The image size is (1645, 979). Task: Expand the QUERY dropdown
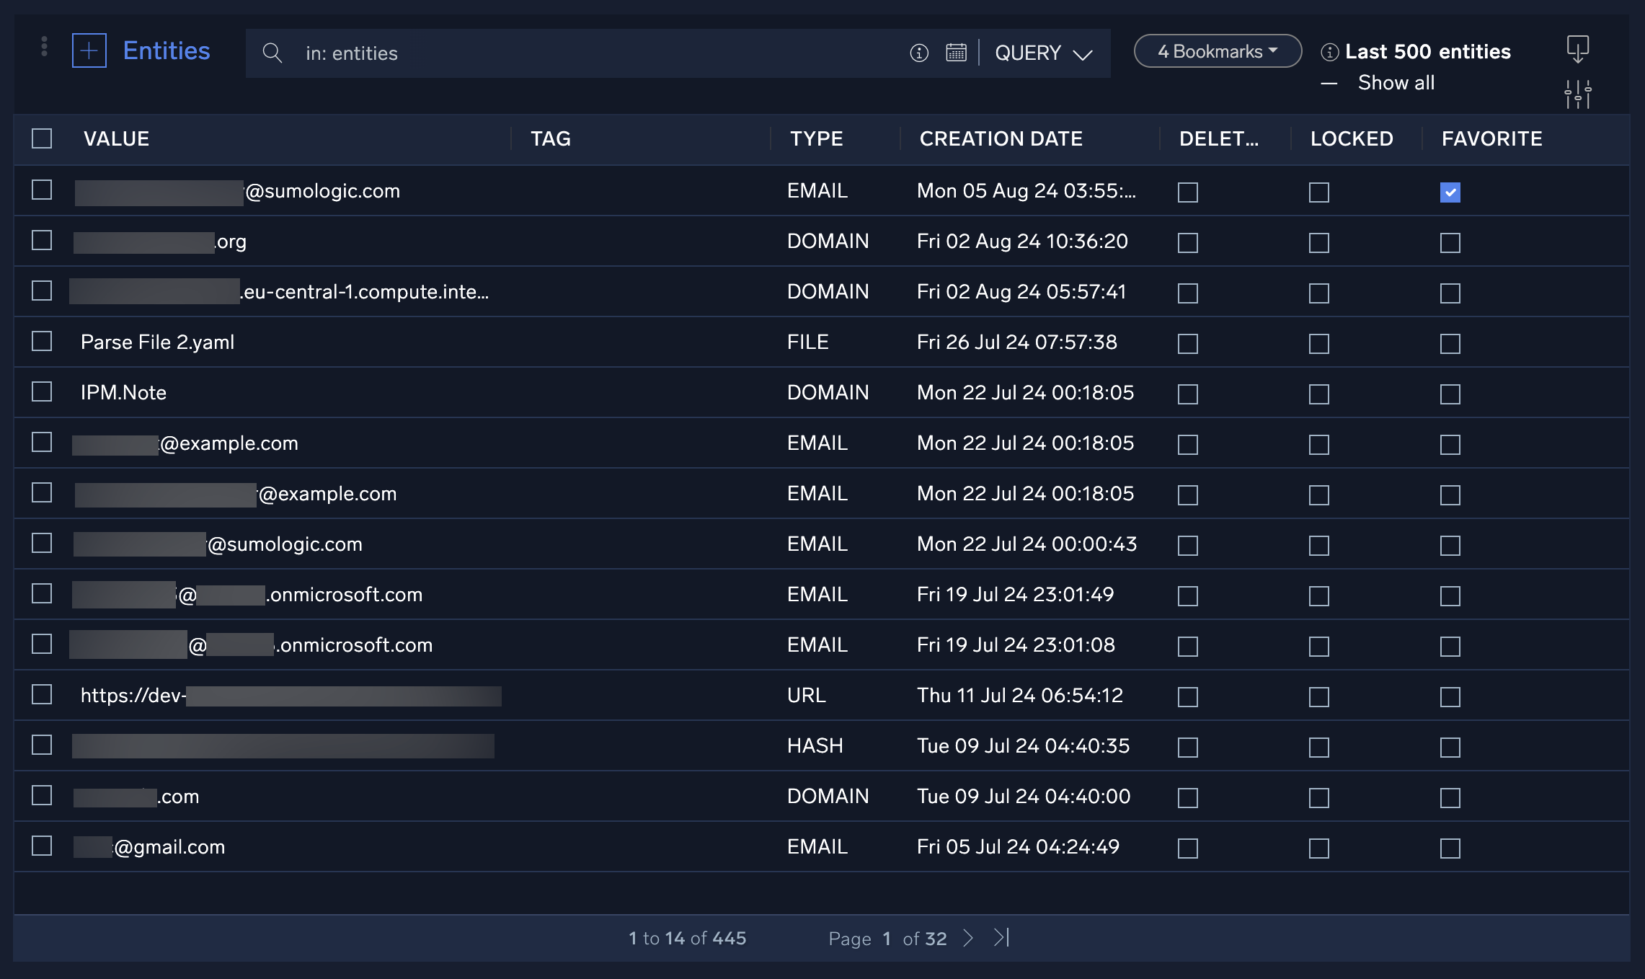[1043, 53]
